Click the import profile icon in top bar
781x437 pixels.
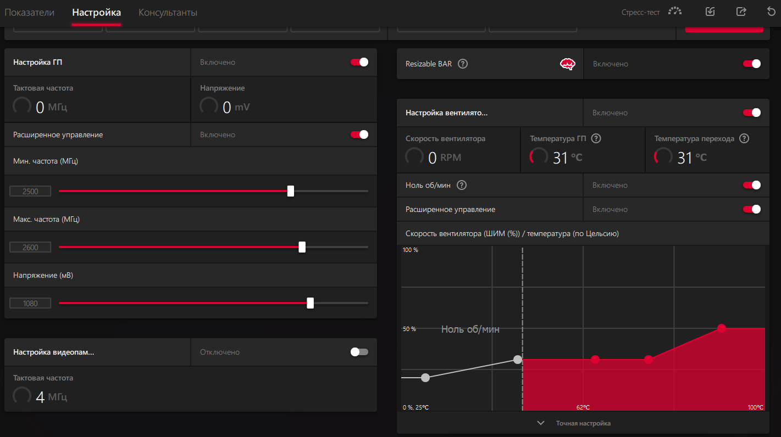tap(710, 12)
